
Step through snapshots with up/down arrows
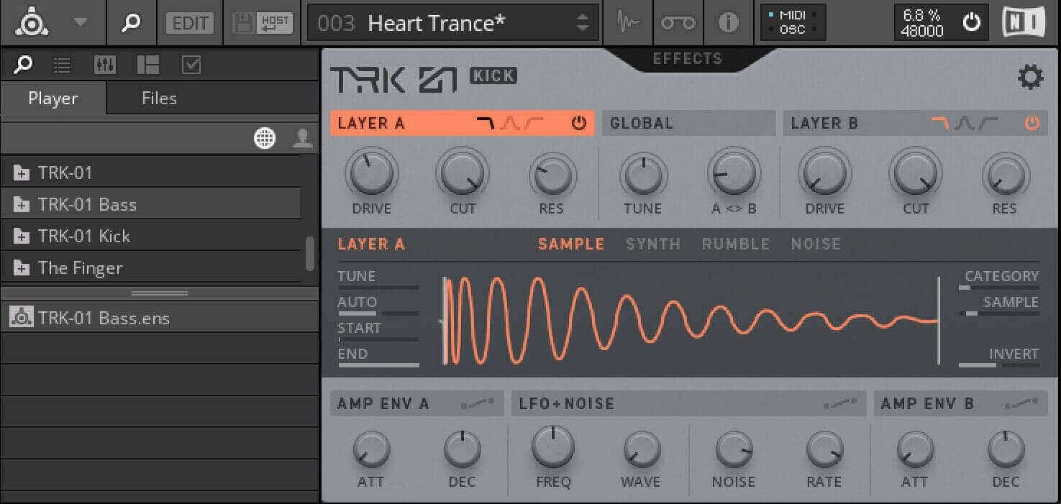point(583,23)
